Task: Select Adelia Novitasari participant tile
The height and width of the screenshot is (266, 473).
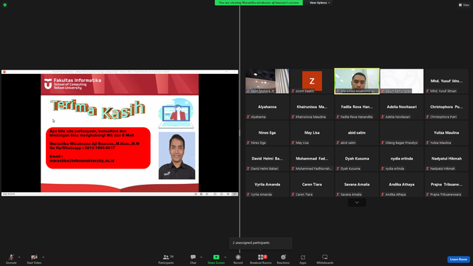Action: [401, 107]
